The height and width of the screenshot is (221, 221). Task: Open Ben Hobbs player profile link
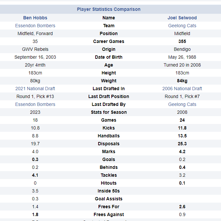(x=35, y=18)
